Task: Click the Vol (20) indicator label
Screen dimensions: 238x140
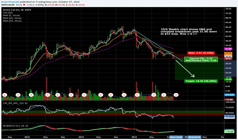Action: tap(8, 12)
